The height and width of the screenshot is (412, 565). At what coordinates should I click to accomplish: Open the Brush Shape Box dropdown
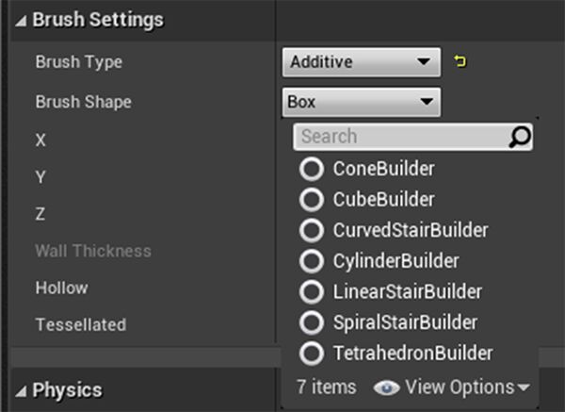(361, 101)
